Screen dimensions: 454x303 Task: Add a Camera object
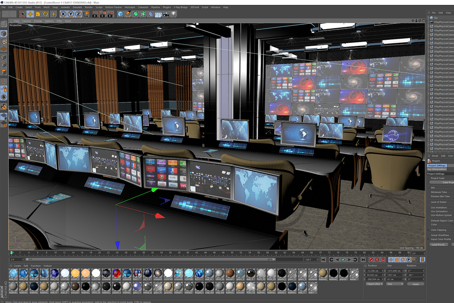(166, 14)
